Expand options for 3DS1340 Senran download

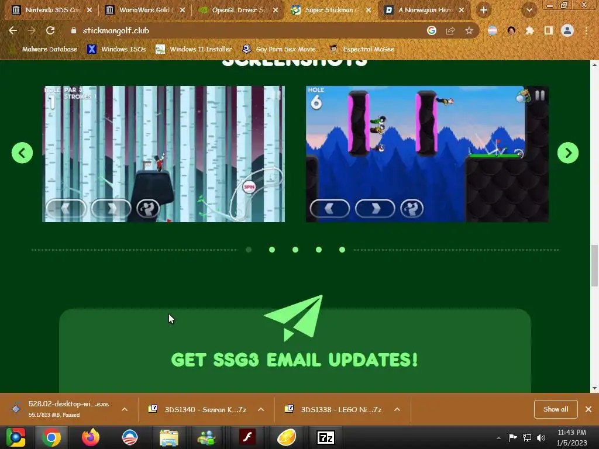261,409
